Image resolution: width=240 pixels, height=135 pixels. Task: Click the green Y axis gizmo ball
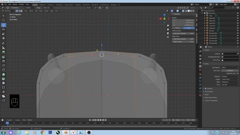[x=164, y=19]
